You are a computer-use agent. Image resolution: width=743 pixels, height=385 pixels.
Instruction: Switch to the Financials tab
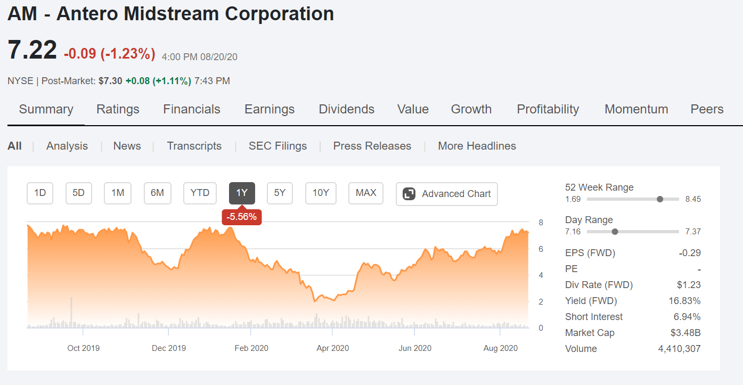[192, 109]
